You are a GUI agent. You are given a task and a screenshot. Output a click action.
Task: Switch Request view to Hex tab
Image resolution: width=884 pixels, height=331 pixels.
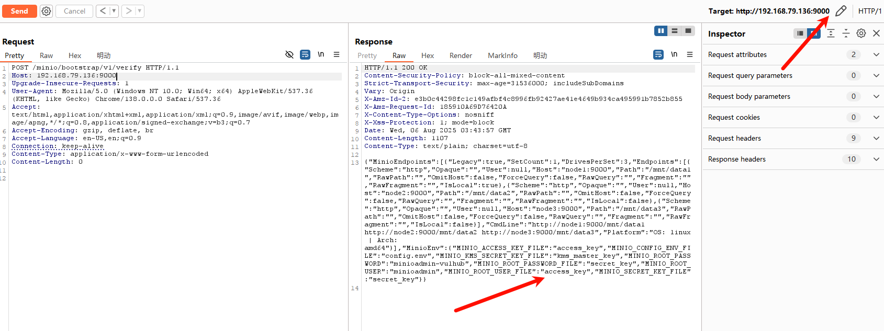coord(75,55)
